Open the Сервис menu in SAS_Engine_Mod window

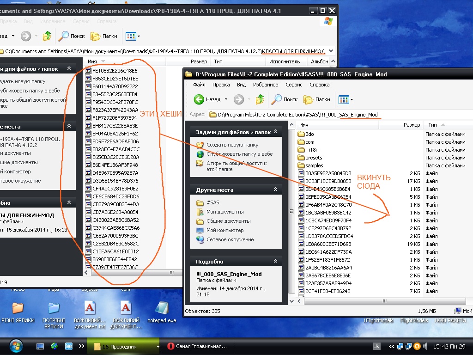pos(294,85)
